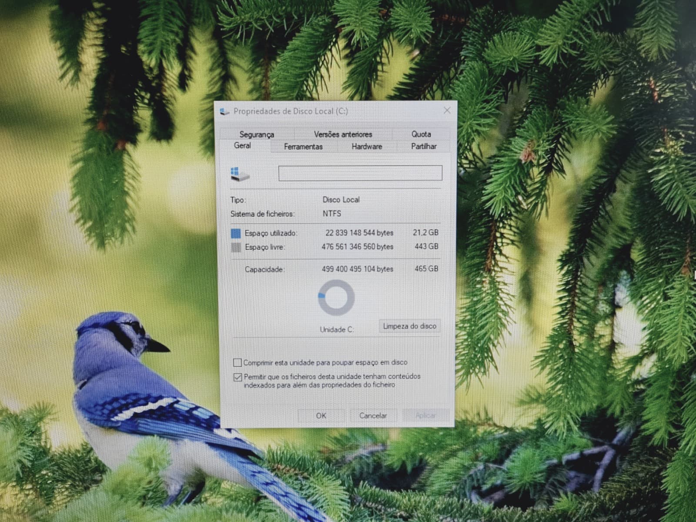Open the Versões anteriores tab
This screenshot has height=522, width=696.
343,134
